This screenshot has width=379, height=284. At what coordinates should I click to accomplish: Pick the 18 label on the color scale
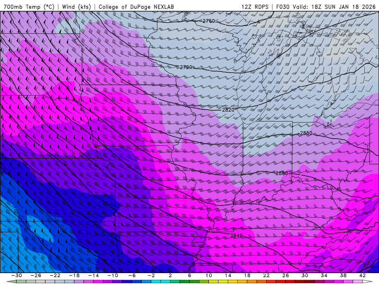pyautogui.click(x=247, y=275)
